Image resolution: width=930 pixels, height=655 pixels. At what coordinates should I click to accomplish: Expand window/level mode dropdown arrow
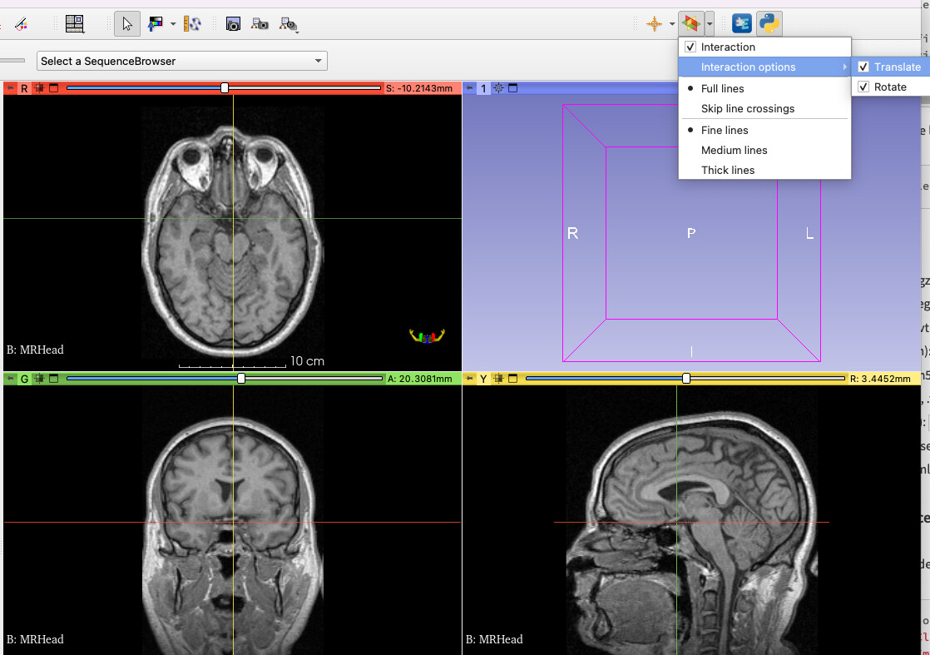(x=173, y=24)
